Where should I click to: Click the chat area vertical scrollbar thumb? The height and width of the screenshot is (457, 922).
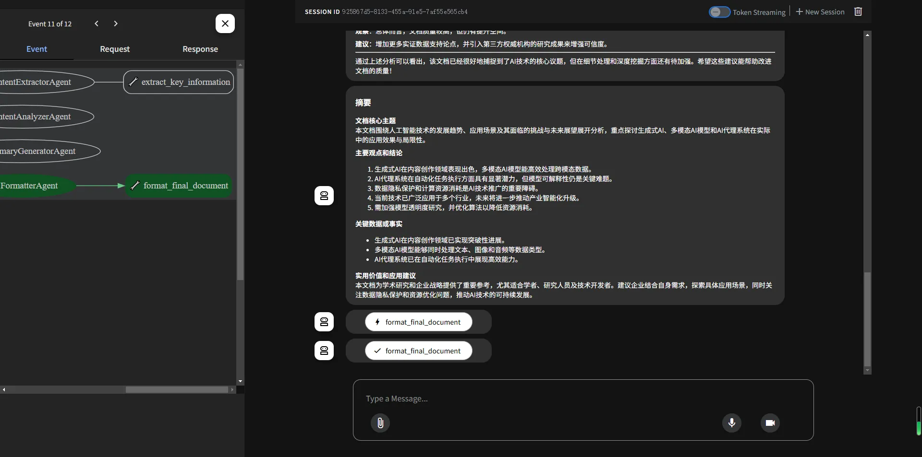coord(867,319)
